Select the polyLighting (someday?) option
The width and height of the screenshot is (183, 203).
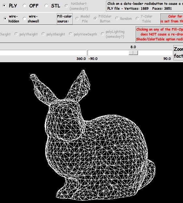pos(103,34)
